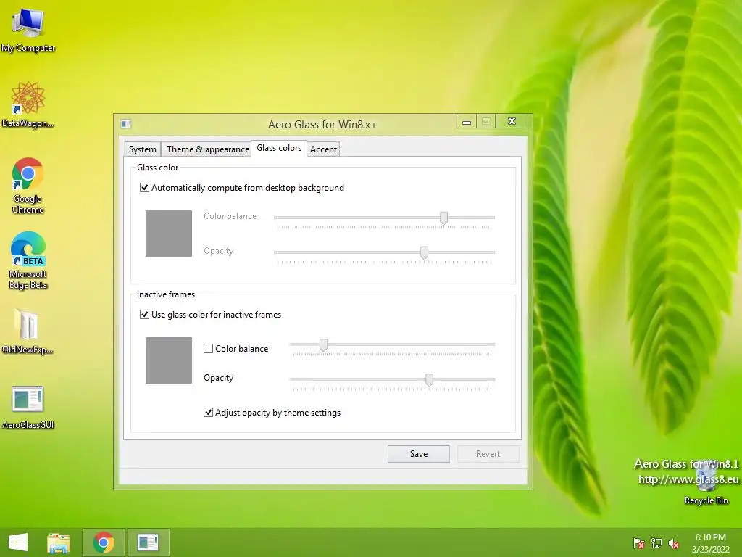Launch Google Chrome desktop shortcut
The width and height of the screenshot is (742, 557).
(x=28, y=185)
